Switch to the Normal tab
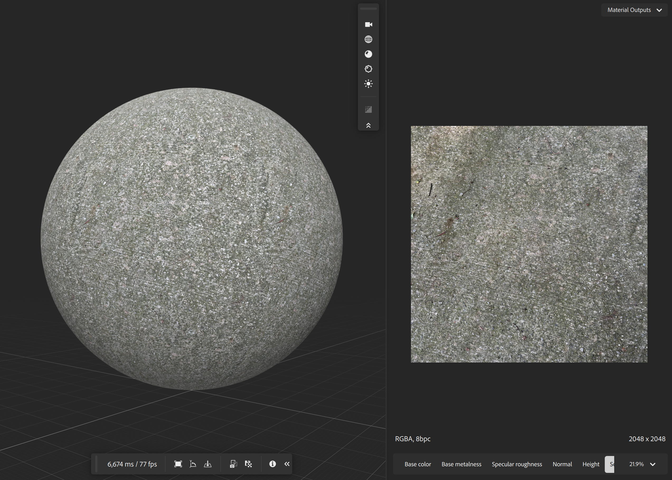672x480 pixels. [562, 464]
